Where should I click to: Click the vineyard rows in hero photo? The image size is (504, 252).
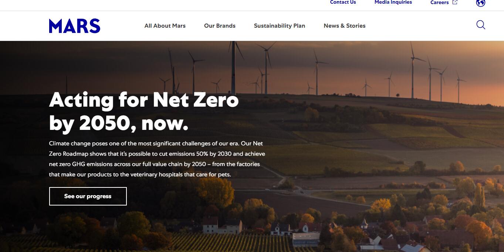[x=229, y=244]
